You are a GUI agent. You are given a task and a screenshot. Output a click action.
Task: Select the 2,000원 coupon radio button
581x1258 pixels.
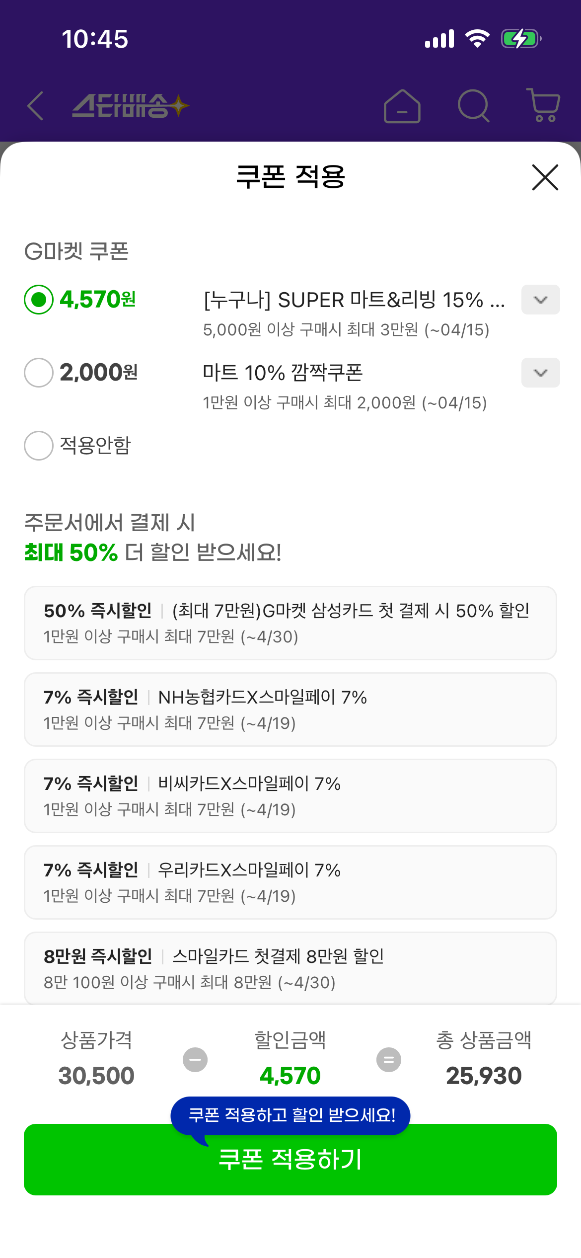[39, 373]
